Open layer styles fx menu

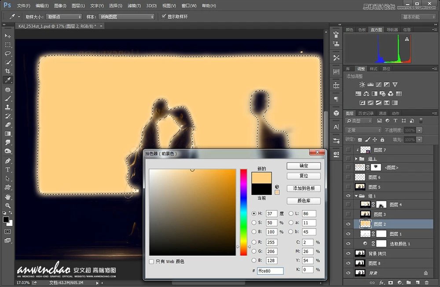(381, 283)
